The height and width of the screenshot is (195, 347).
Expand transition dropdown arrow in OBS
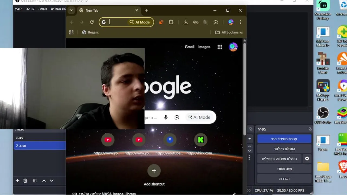[x=249, y=139]
